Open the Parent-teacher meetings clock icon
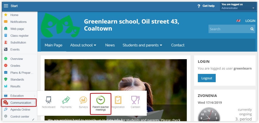This screenshot has width=259, height=123. coord(101,100)
